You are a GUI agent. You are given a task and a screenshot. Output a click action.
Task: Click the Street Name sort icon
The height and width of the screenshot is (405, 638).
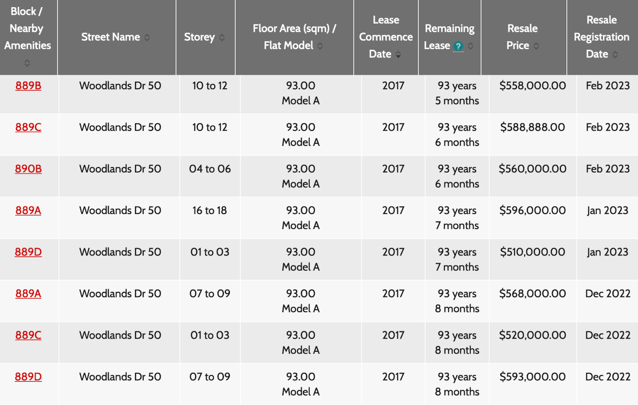147,37
